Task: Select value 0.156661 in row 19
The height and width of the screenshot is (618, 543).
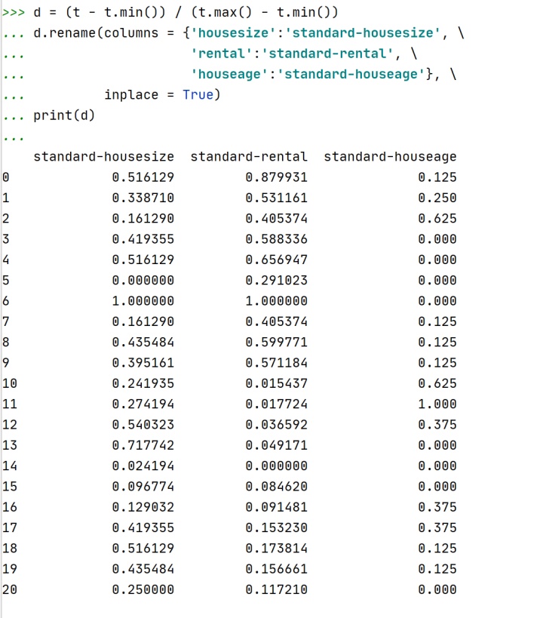Action: (x=276, y=569)
